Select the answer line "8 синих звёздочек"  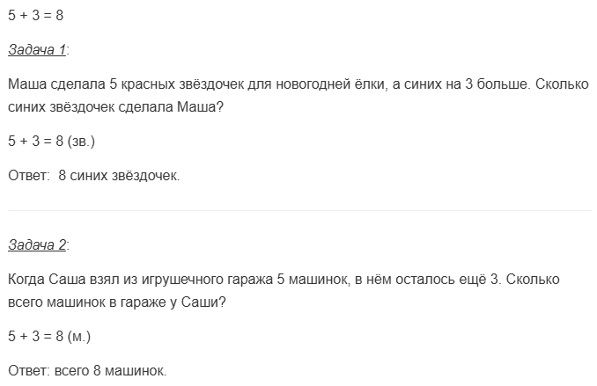118,176
